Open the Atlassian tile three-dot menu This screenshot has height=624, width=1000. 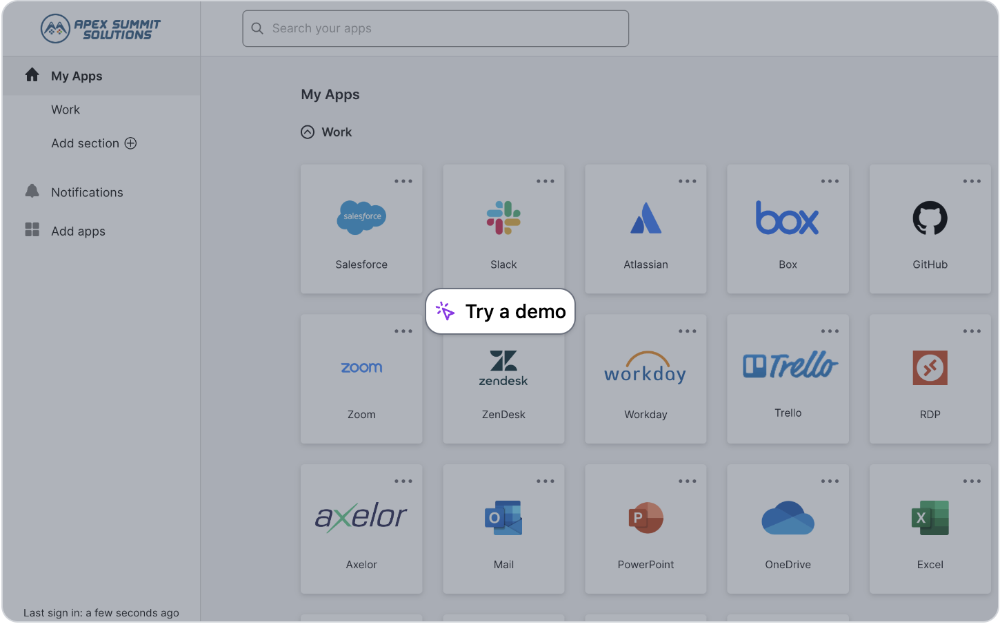[x=688, y=181]
